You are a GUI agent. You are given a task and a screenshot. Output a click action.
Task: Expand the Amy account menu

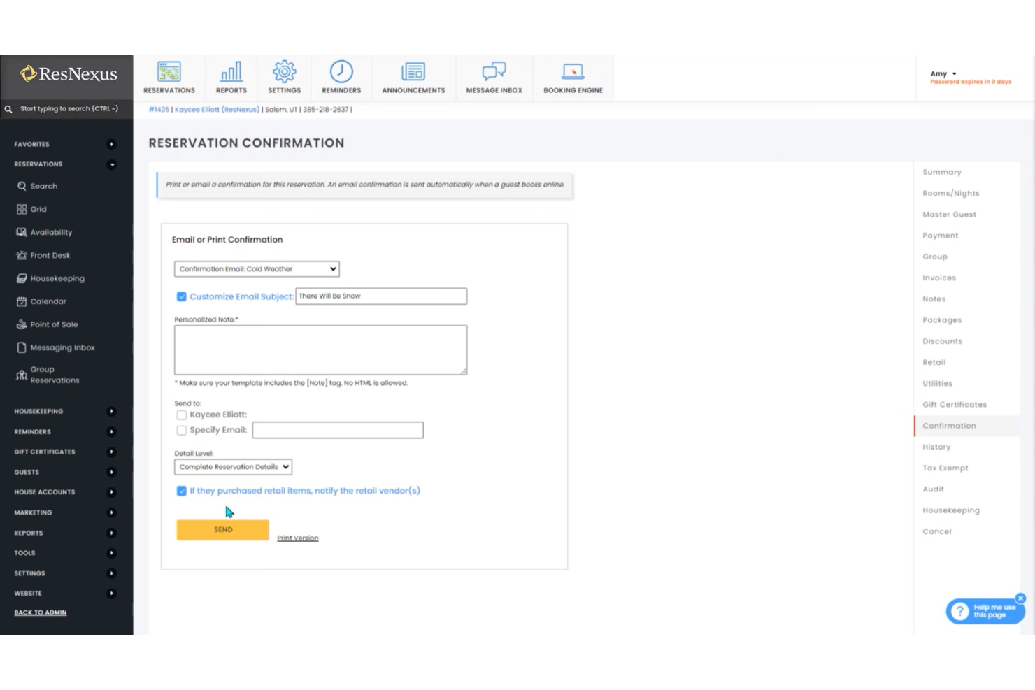click(x=943, y=73)
